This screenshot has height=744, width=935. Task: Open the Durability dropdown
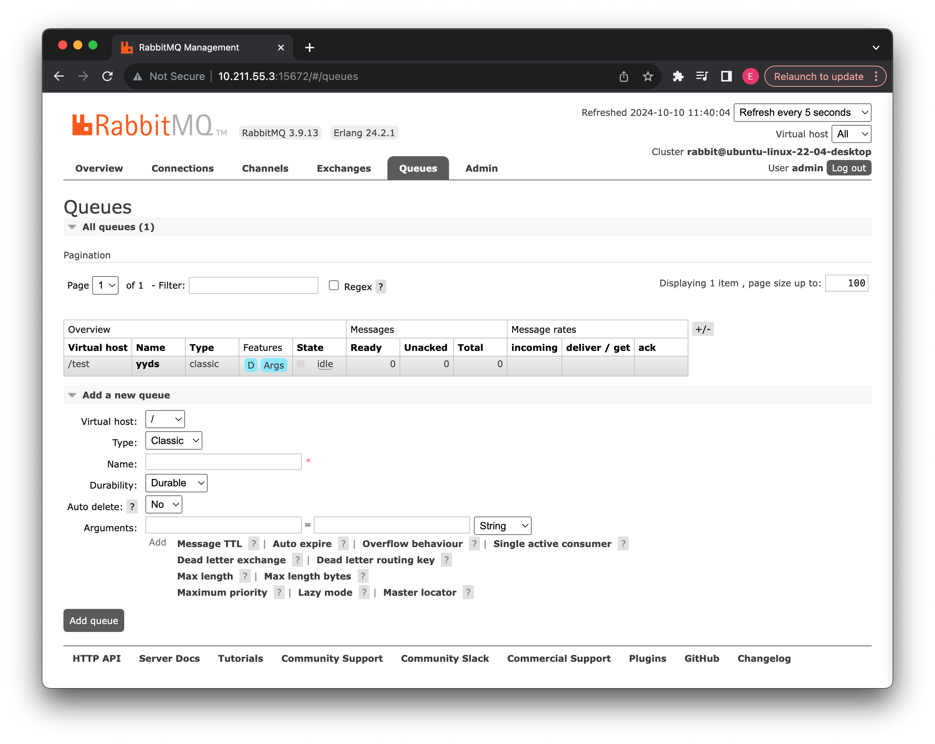[x=176, y=483]
